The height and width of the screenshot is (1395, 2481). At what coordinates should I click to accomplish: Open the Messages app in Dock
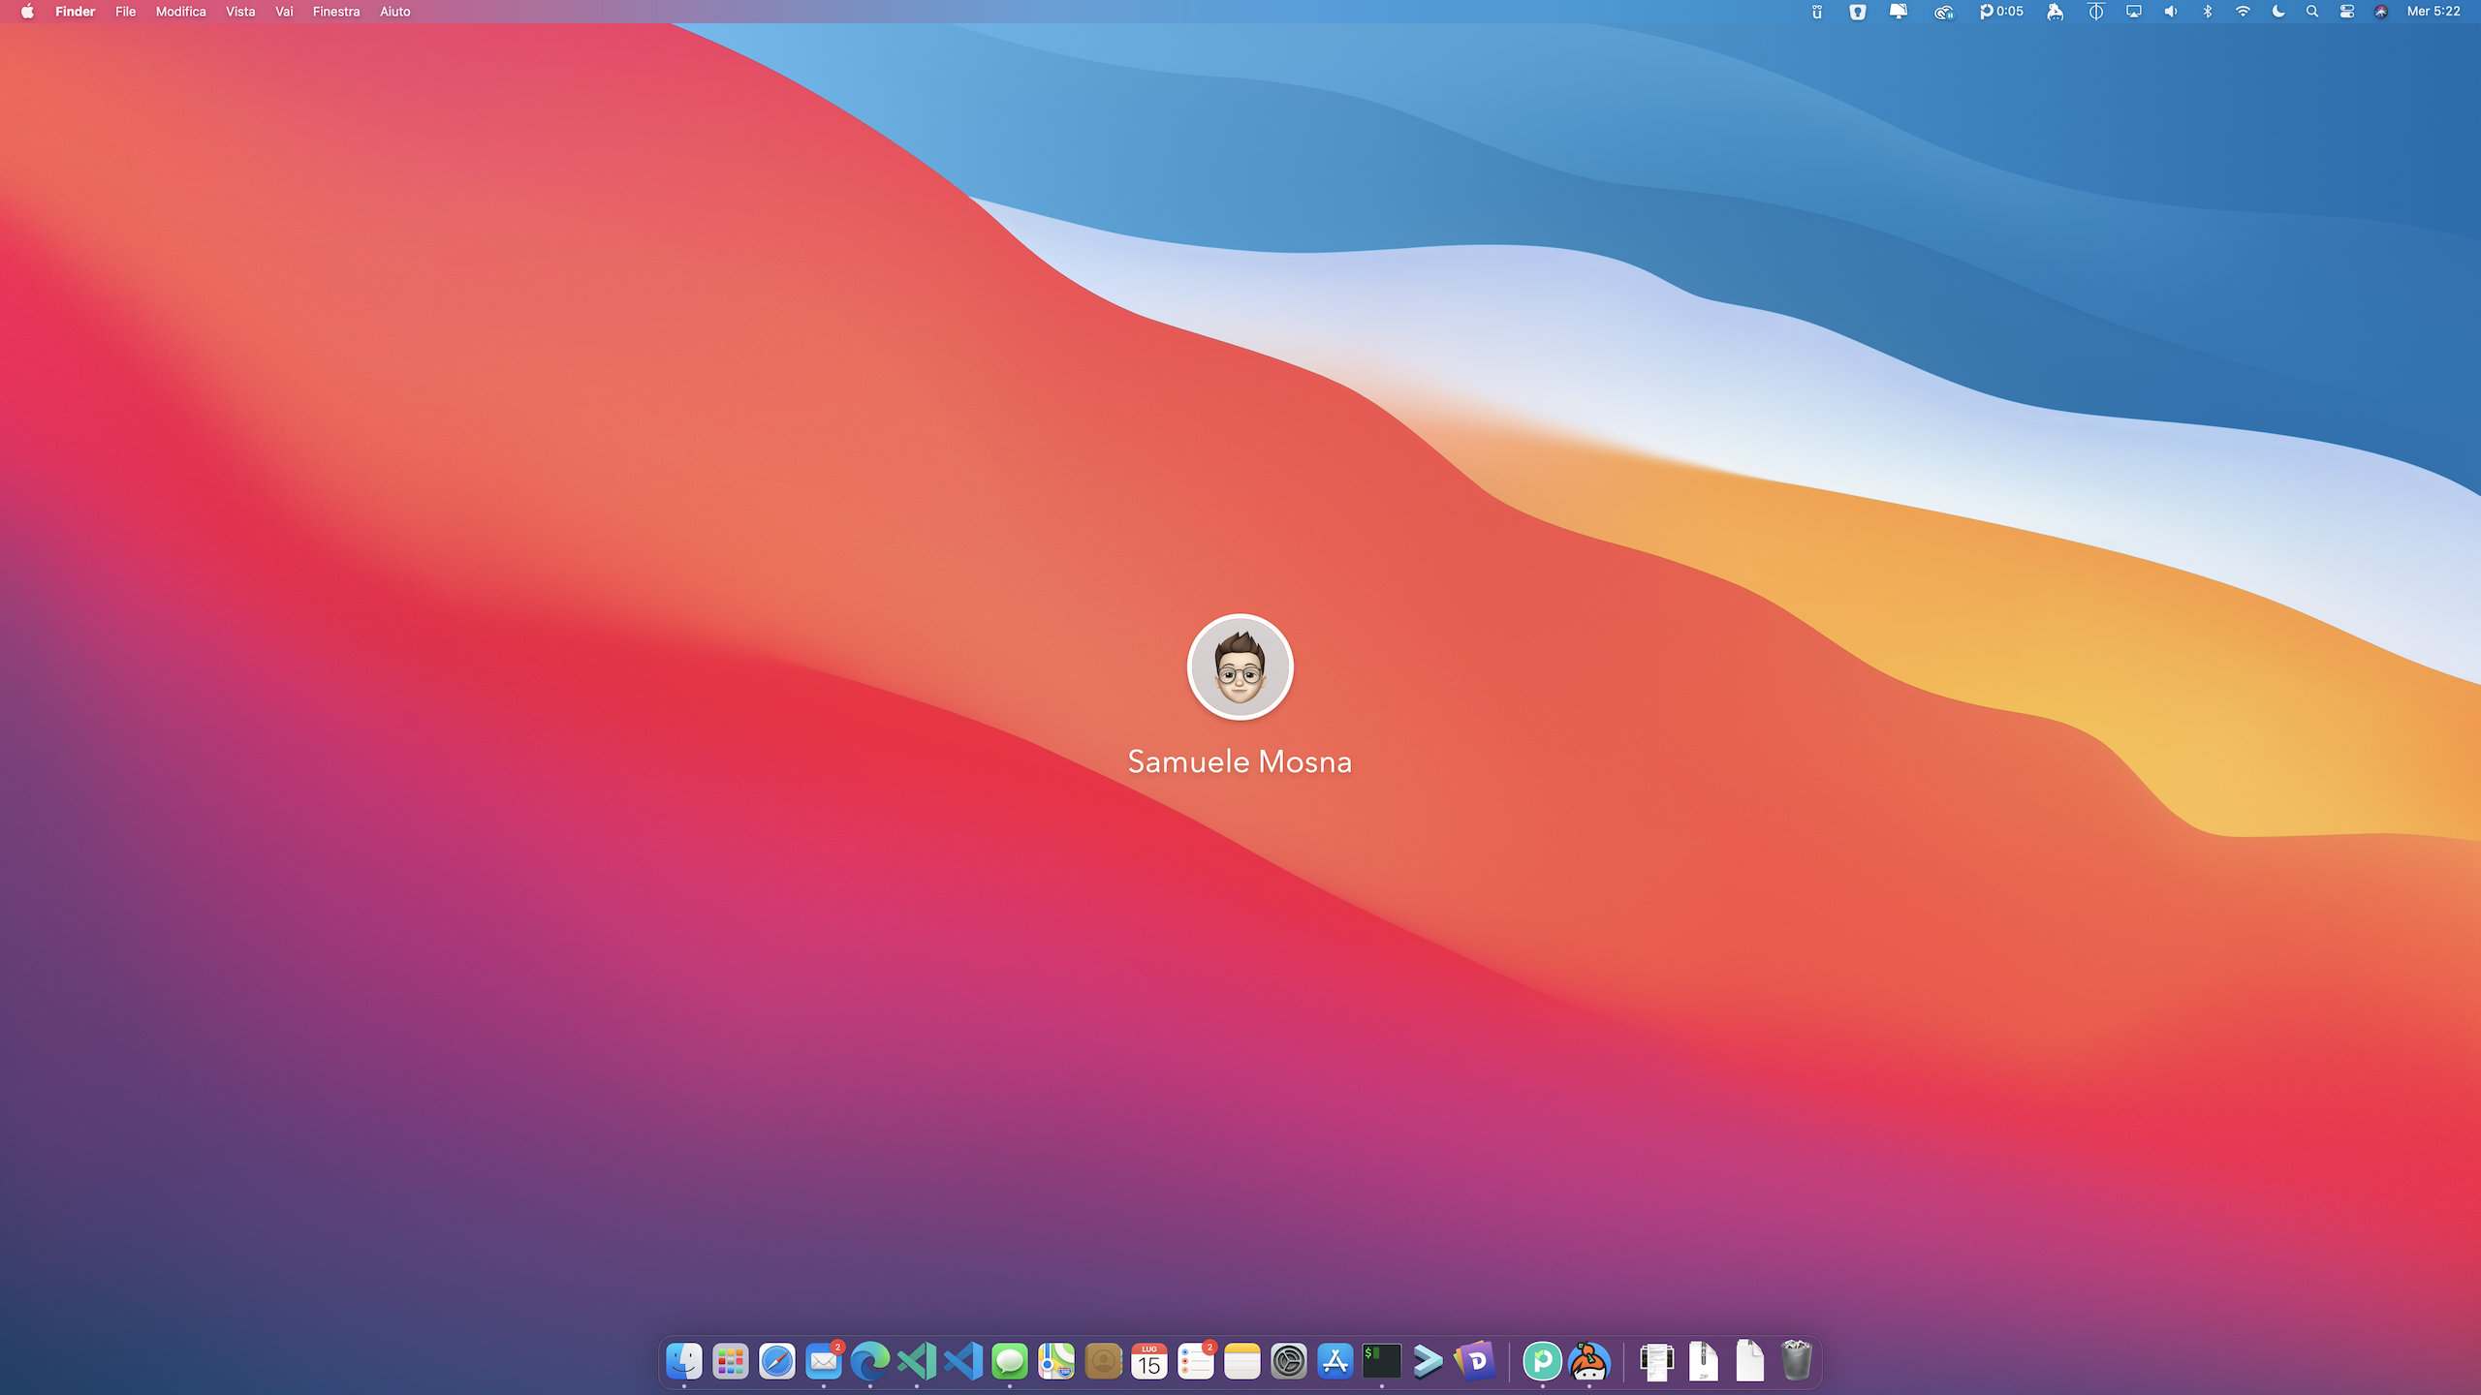pos(1009,1361)
